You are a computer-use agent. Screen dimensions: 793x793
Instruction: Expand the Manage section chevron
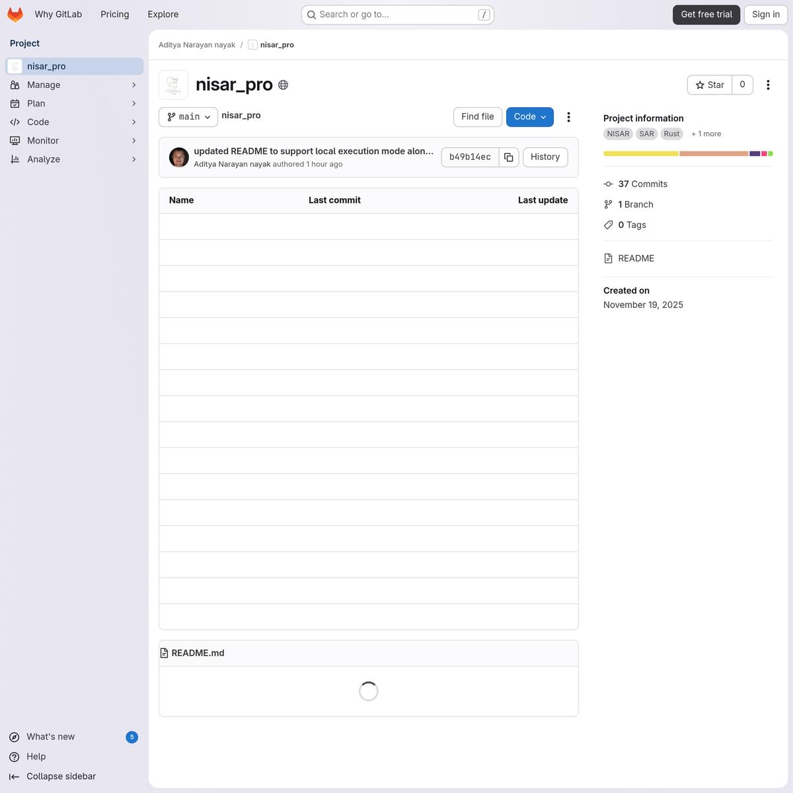tap(134, 85)
